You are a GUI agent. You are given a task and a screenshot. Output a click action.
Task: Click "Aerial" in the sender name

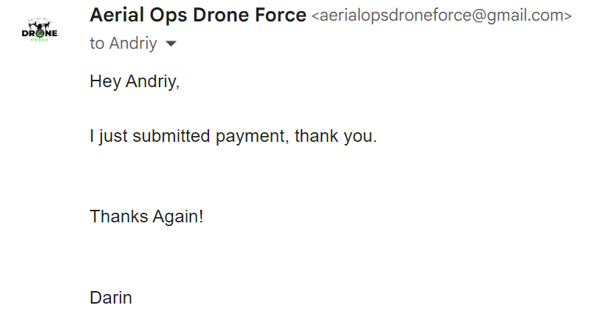[x=113, y=15]
